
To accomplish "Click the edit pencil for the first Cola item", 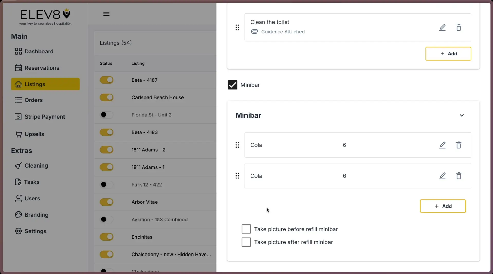I will (x=442, y=145).
